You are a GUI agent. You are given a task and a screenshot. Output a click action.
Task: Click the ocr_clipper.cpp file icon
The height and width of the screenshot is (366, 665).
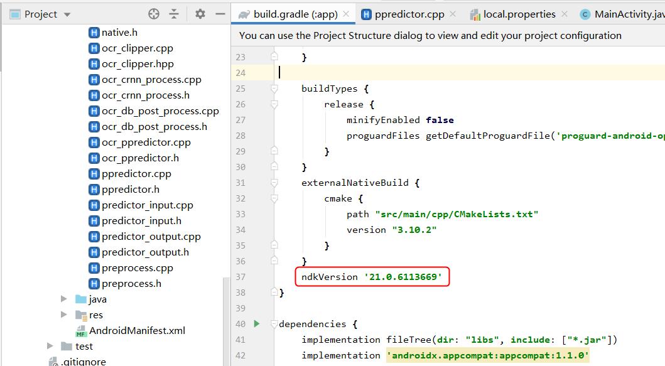coord(94,48)
